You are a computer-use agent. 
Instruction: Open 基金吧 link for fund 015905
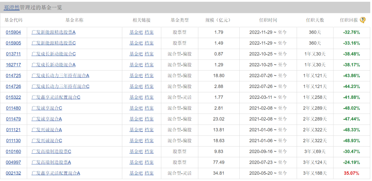[x=135, y=43]
